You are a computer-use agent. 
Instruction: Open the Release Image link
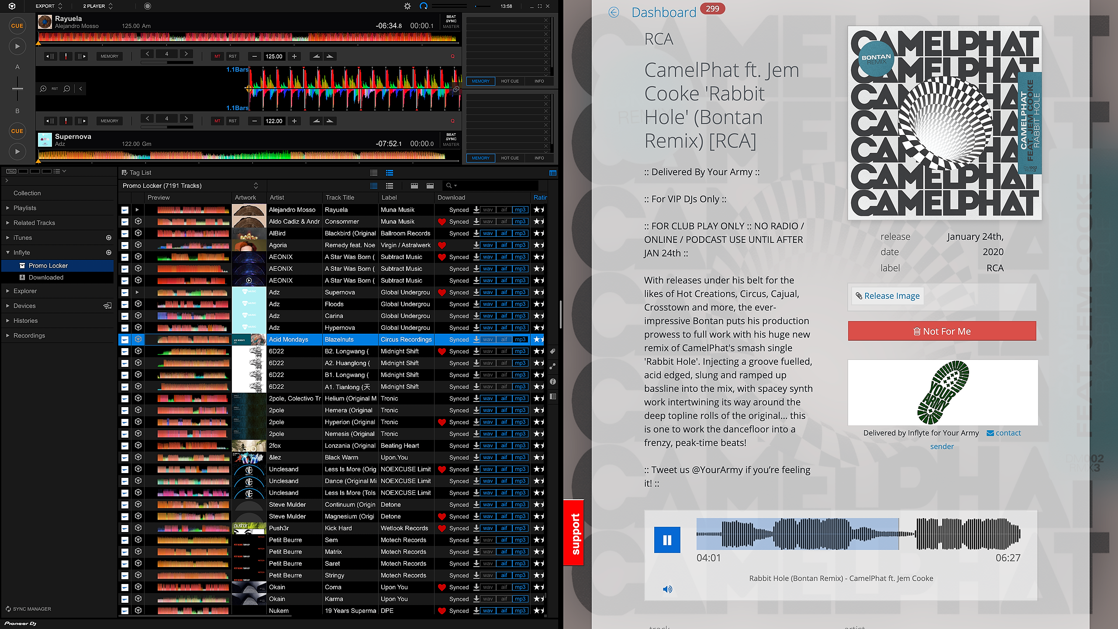coord(887,296)
